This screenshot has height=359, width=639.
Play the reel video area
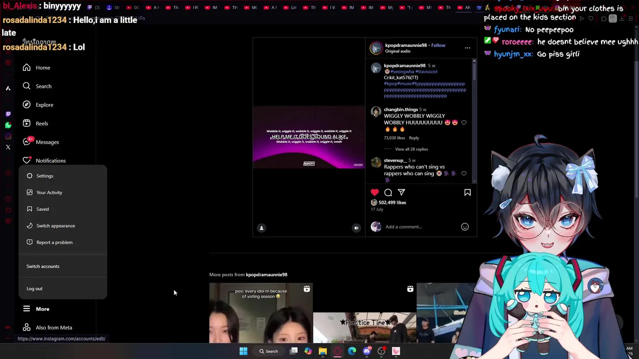[309, 137]
